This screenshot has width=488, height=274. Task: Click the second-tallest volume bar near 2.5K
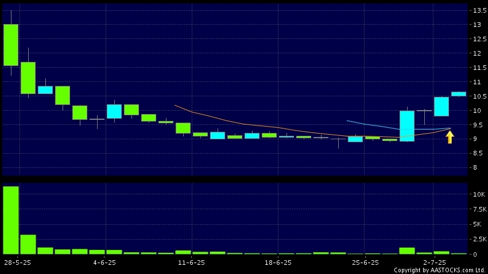(28, 245)
